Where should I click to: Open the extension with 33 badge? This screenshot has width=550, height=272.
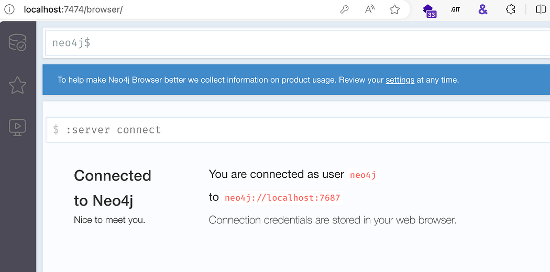pyautogui.click(x=430, y=10)
